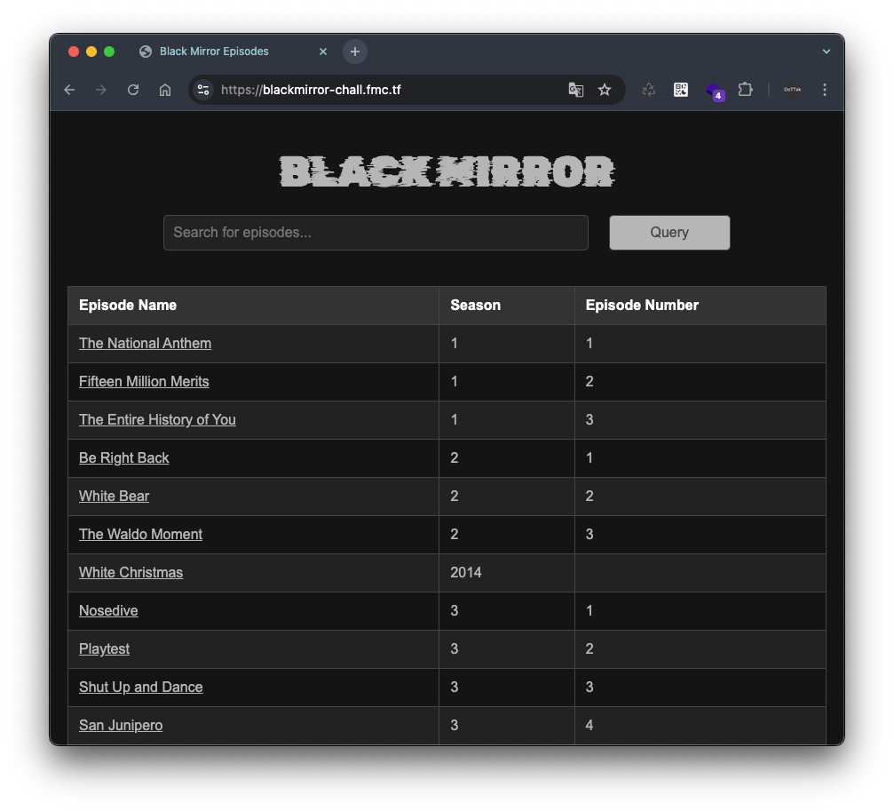Screen dimensions: 894x811
Task: Open the Be Right Back link
Action: [x=123, y=458]
